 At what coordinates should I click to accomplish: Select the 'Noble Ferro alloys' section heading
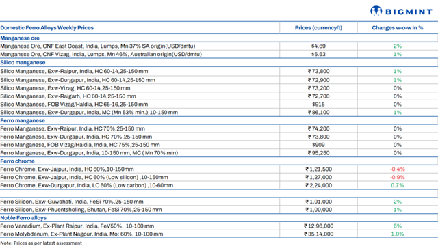click(23, 218)
